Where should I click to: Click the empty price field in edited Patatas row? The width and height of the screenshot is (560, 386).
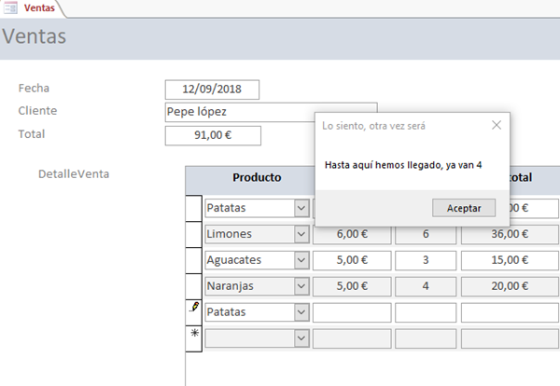[x=352, y=312]
